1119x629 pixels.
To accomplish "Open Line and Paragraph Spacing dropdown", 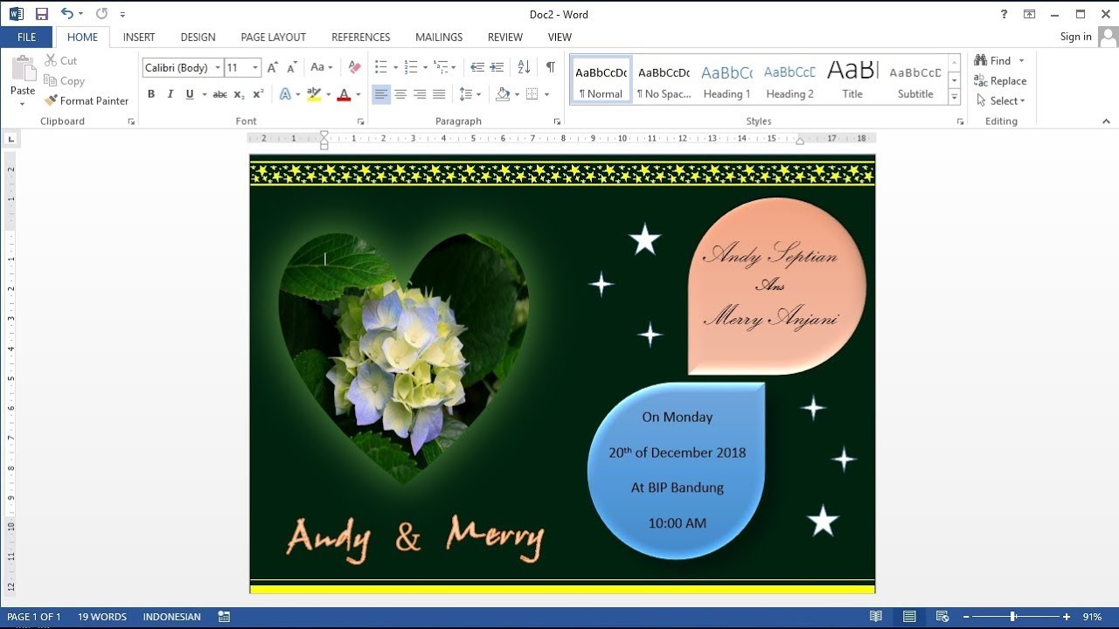I will coord(469,94).
